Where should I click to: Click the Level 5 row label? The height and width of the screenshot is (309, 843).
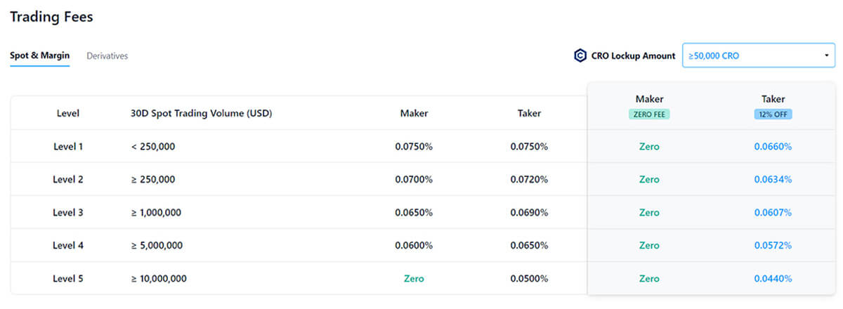(68, 279)
